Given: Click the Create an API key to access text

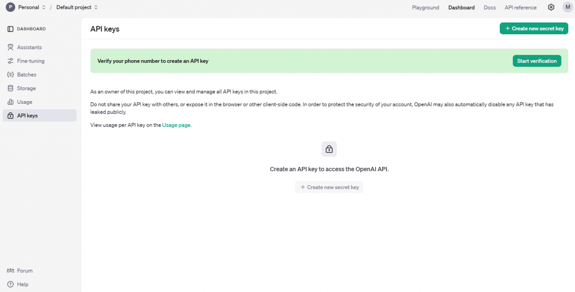Looking at the screenshot, I should [x=329, y=170].
